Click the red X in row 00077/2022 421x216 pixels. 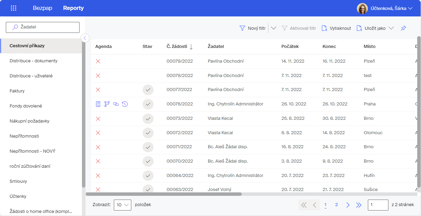tap(98, 90)
